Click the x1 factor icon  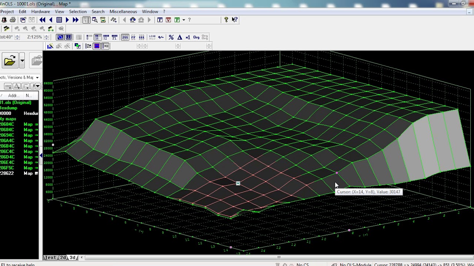tap(188, 37)
